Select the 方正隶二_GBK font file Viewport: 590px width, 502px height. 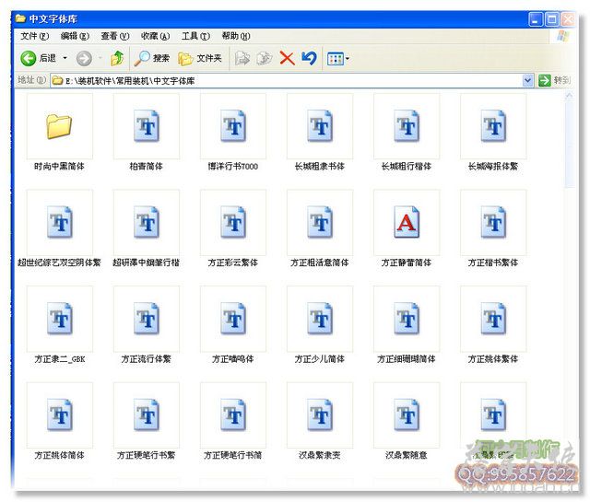(59, 325)
